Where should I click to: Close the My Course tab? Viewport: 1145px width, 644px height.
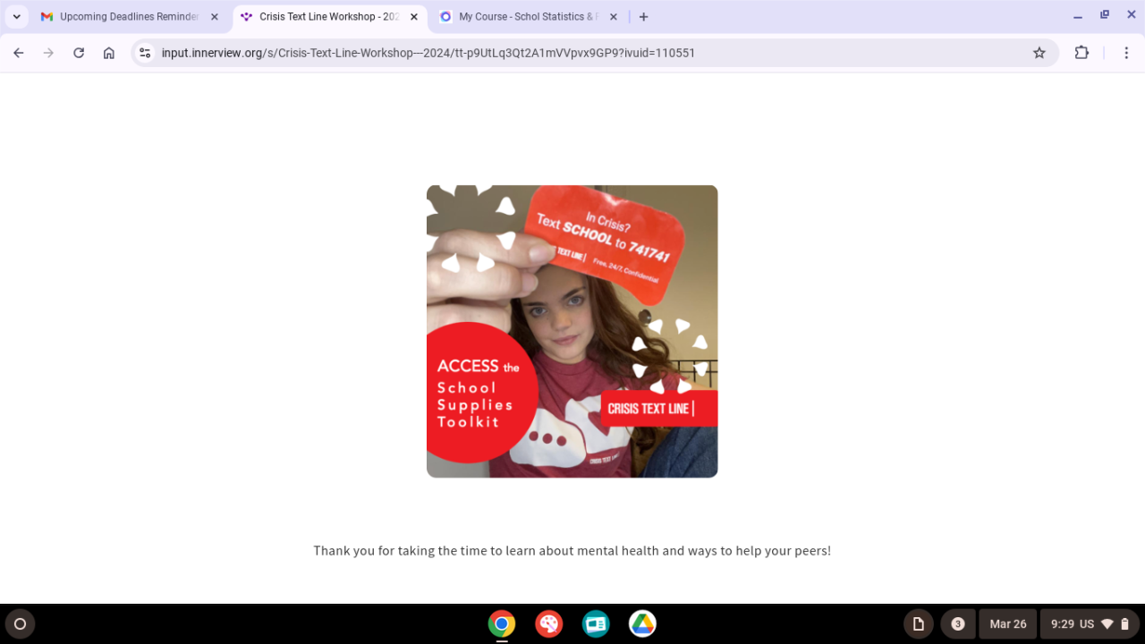coord(614,16)
